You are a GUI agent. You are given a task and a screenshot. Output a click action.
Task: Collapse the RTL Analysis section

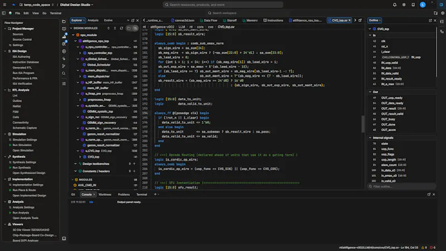(5, 90)
